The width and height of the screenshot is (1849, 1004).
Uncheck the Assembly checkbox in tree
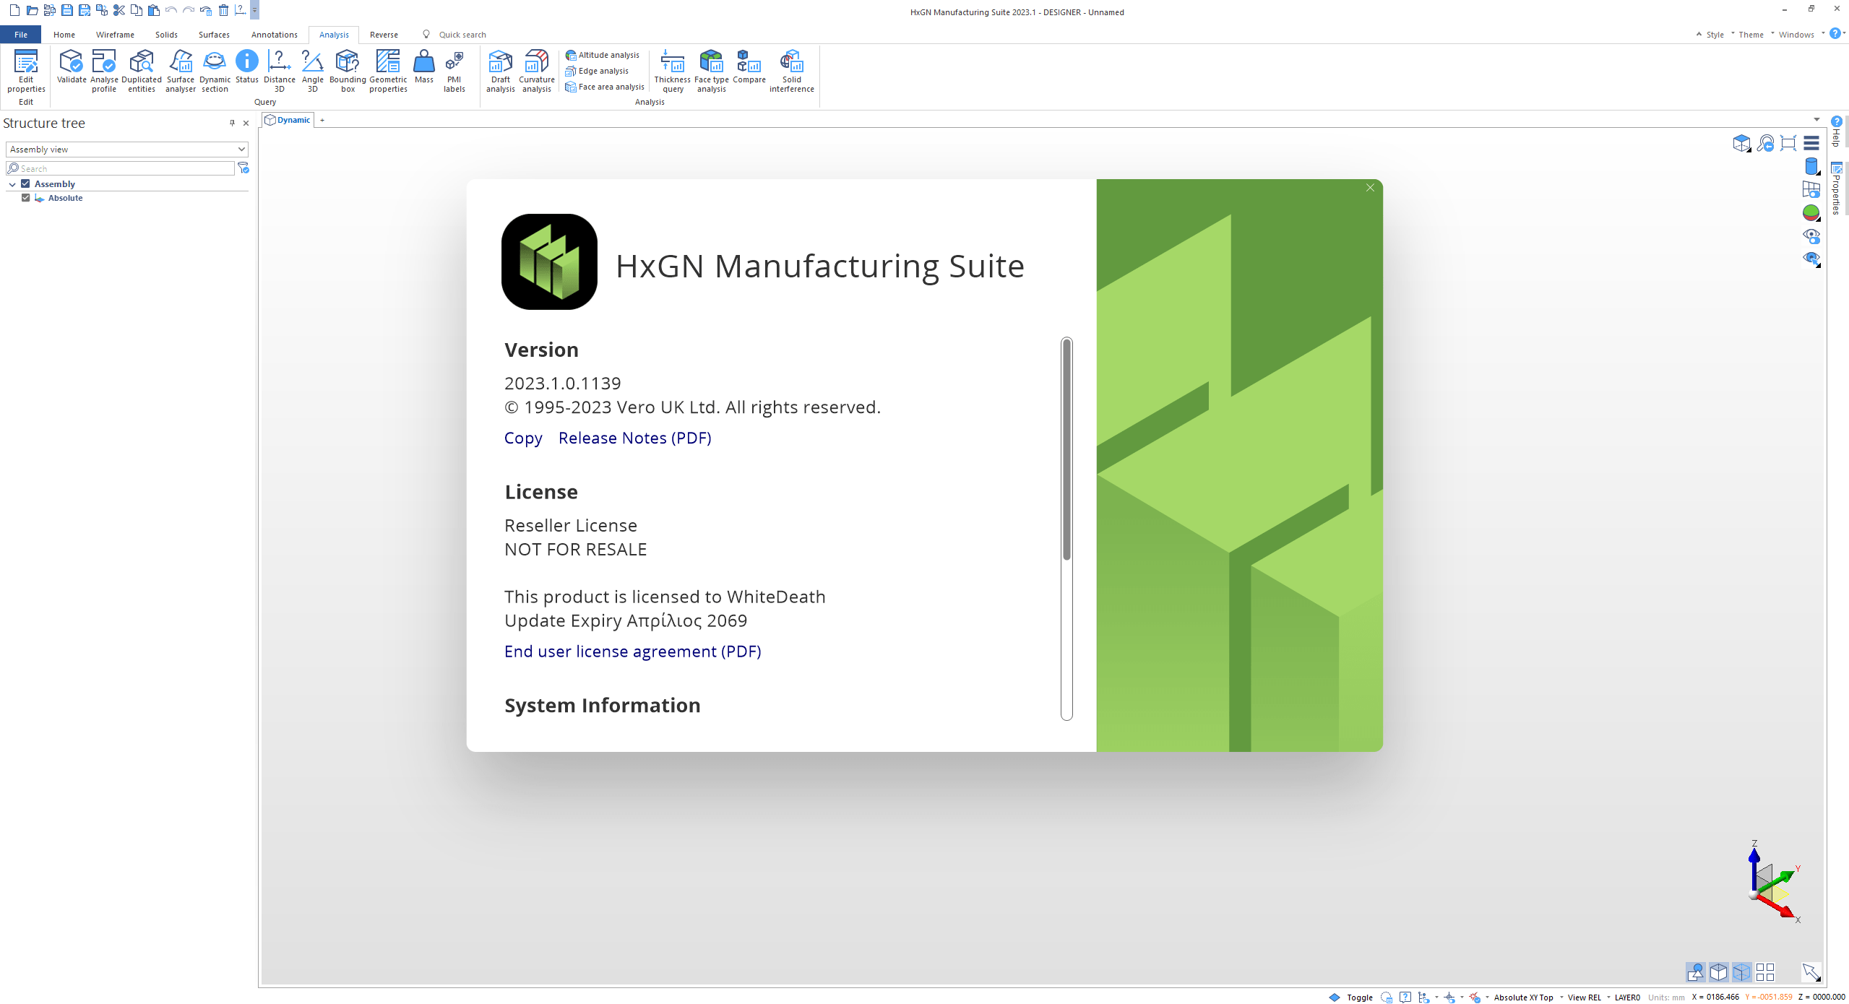pyautogui.click(x=25, y=183)
